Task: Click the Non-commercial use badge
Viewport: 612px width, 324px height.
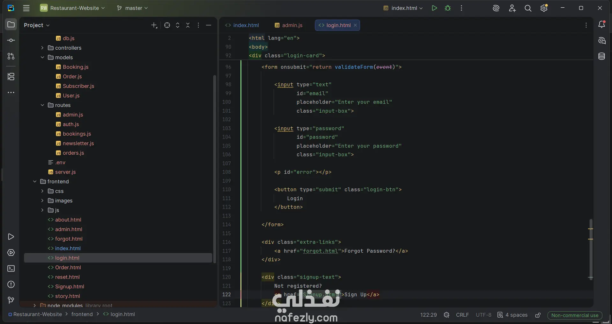Action: coord(575,315)
